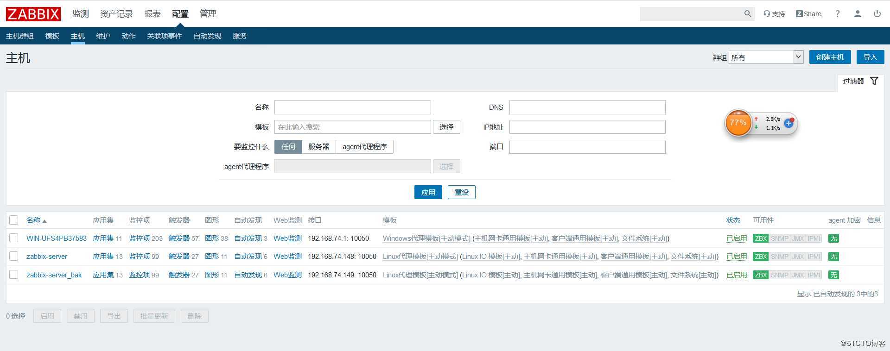Focus the IP地址 filter input

tap(587, 127)
